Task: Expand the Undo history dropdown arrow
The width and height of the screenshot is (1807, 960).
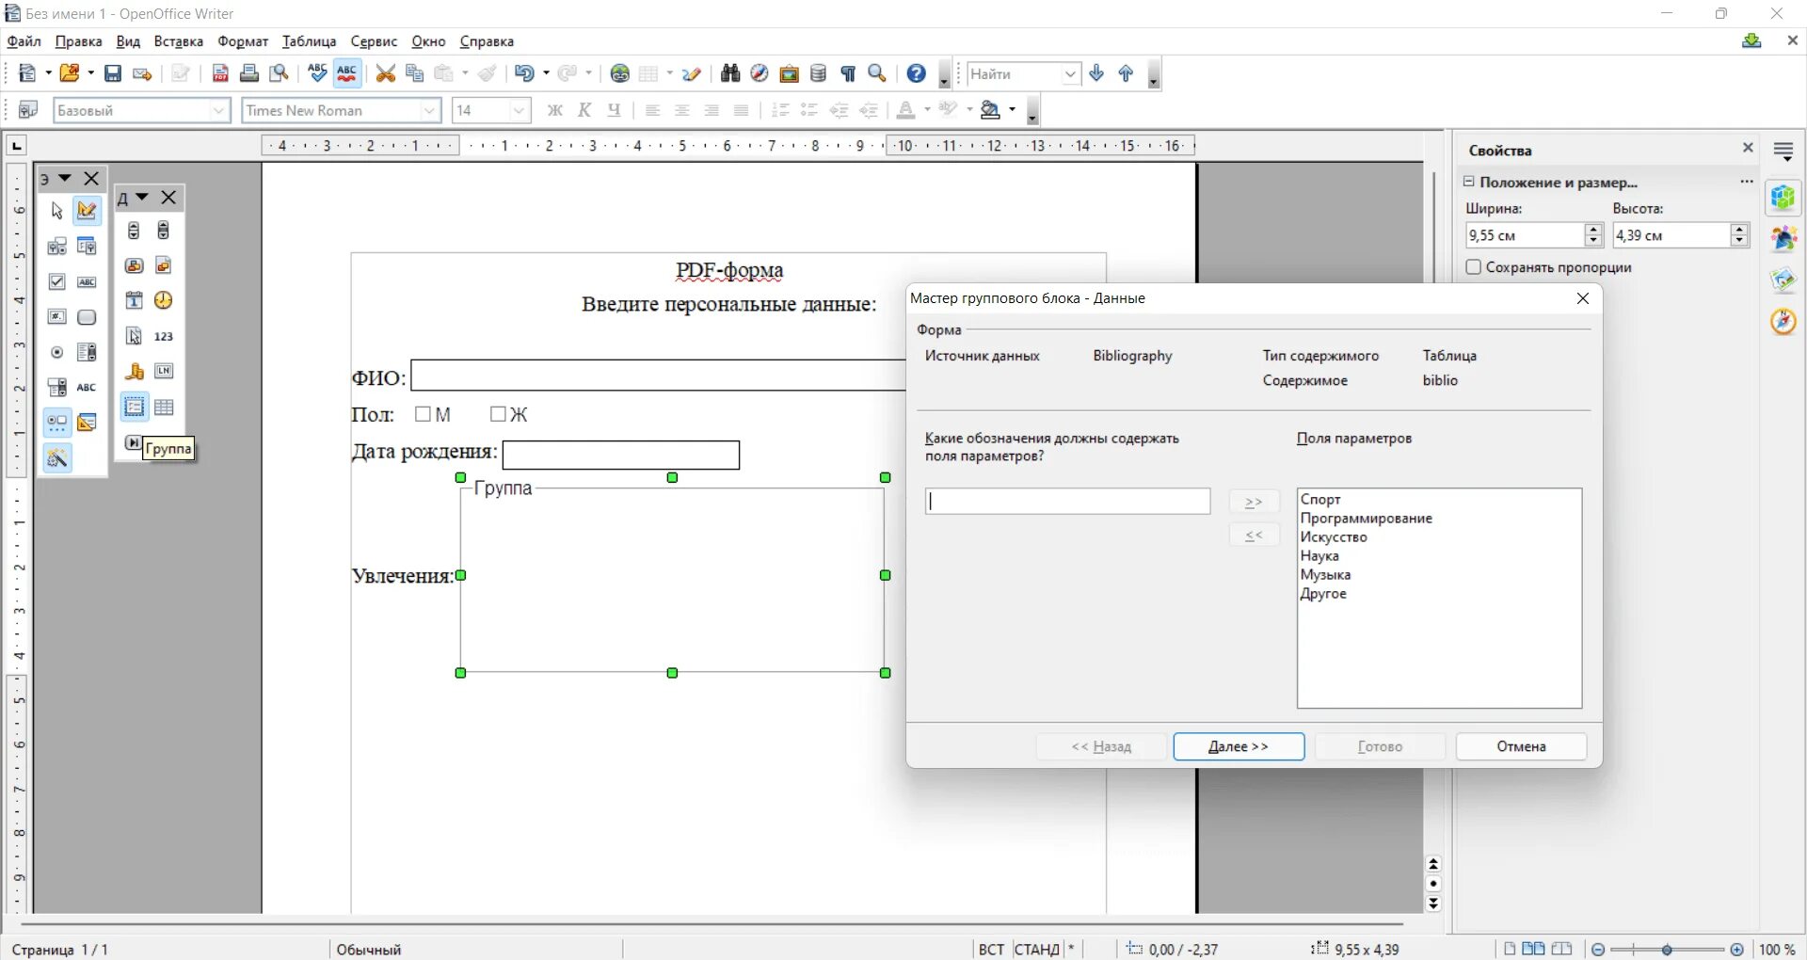Action: click(546, 73)
